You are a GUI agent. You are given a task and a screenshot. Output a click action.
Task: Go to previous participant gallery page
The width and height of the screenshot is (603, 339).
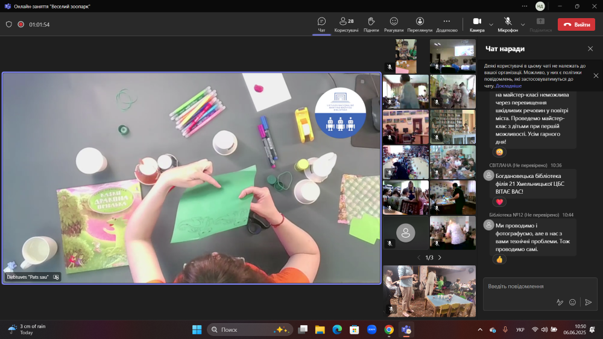(x=419, y=258)
